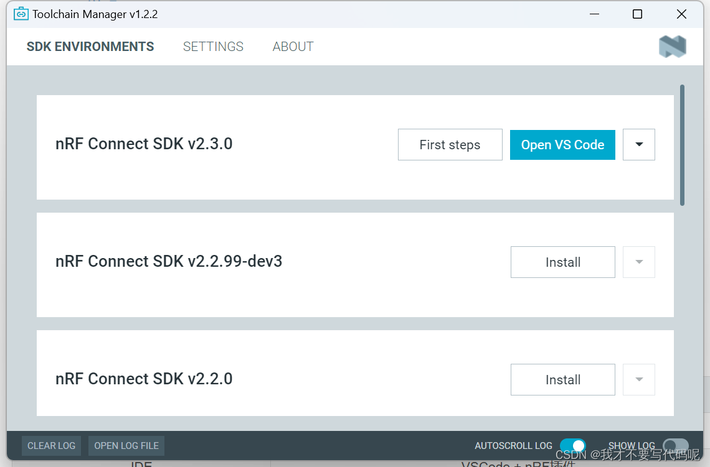Maximize the Toolchain Manager window

point(637,14)
